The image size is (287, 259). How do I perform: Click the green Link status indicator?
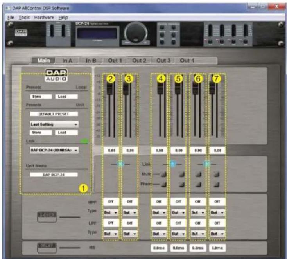click(84, 141)
